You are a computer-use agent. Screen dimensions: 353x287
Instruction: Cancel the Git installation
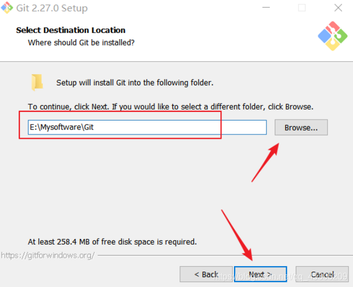(x=322, y=274)
